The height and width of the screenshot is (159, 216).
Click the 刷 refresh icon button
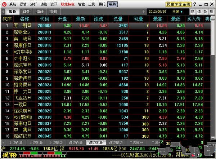pos(211,12)
